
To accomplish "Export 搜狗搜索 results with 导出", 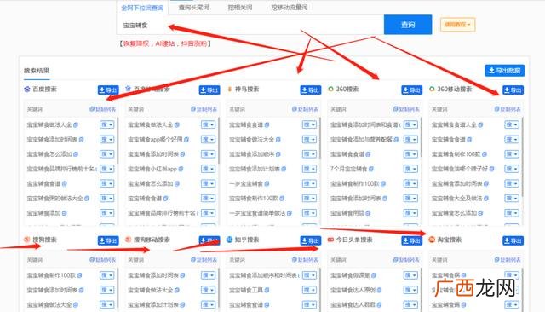I will (x=108, y=240).
